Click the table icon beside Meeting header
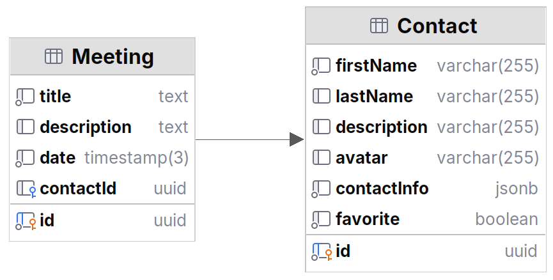Screen dimensions: 553x280 coord(54,57)
